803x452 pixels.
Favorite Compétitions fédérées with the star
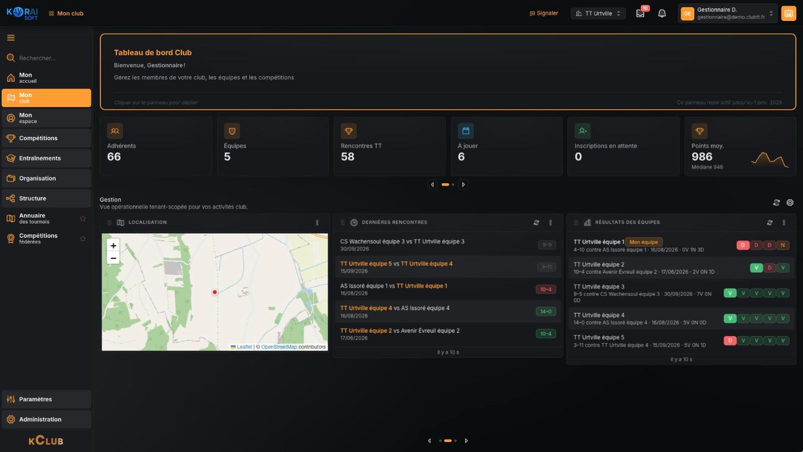(83, 238)
